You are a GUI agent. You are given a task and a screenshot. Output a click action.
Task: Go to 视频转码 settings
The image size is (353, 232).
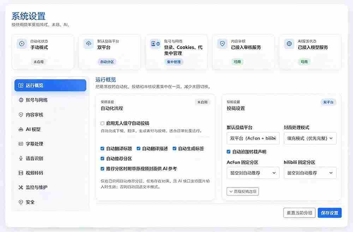pos(50,173)
